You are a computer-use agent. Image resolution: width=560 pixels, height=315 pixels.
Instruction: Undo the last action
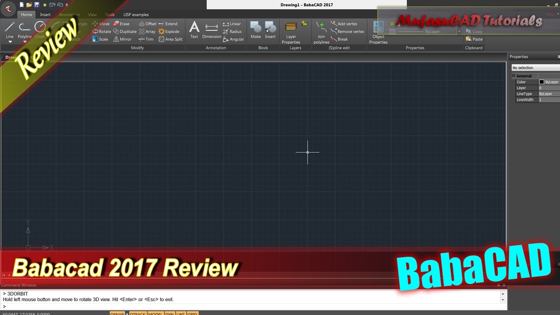pyautogui.click(x=52, y=5)
